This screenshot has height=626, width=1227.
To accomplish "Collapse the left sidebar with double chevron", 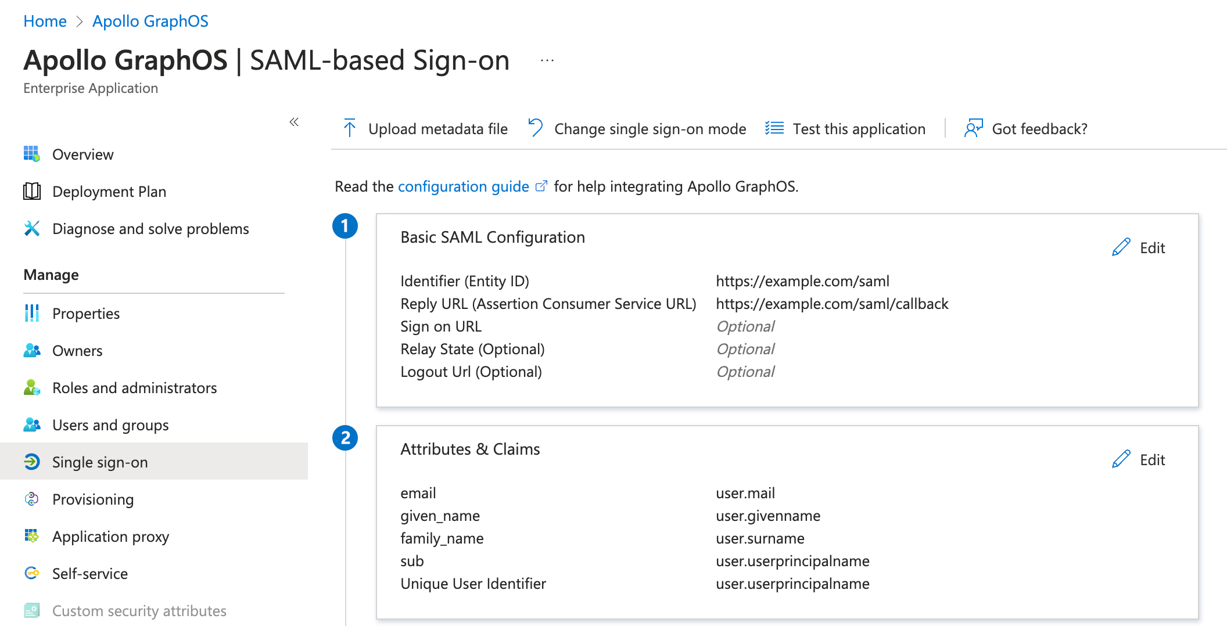I will coord(294,122).
